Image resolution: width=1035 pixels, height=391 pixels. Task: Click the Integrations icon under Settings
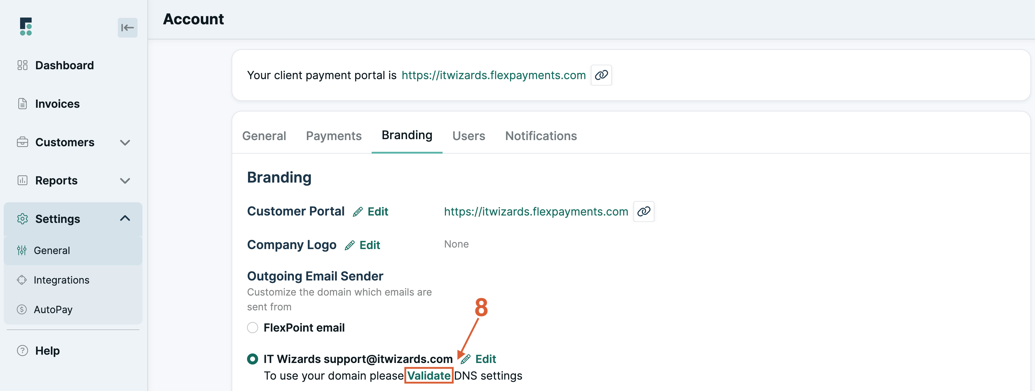(x=22, y=280)
